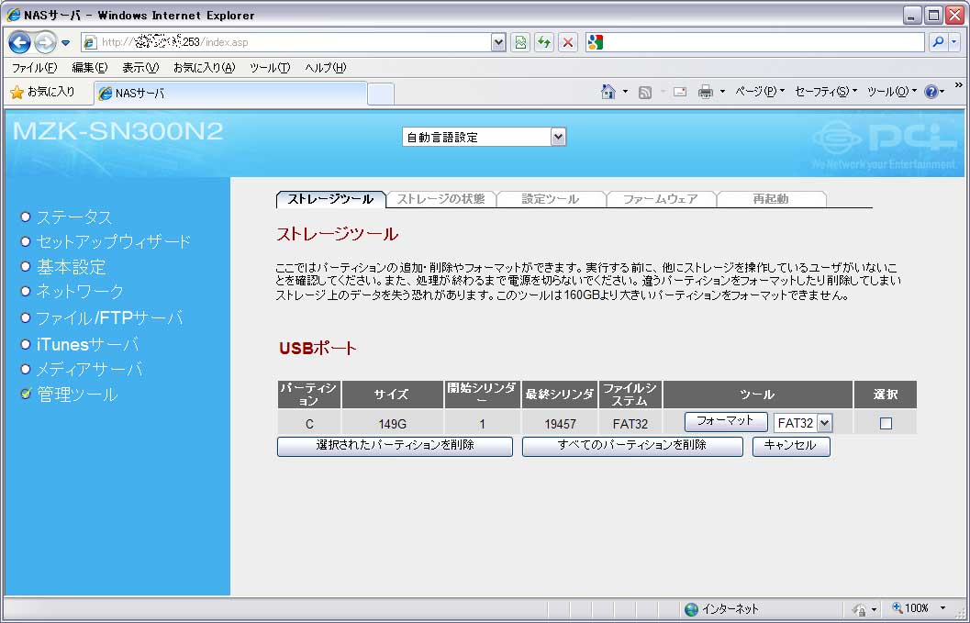Open 基本設定 in the sidebar
The image size is (970, 623).
[x=72, y=267]
